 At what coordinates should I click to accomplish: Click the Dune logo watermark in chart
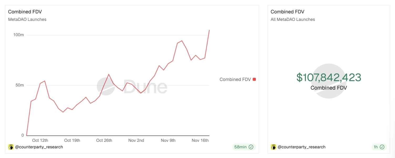point(132,86)
